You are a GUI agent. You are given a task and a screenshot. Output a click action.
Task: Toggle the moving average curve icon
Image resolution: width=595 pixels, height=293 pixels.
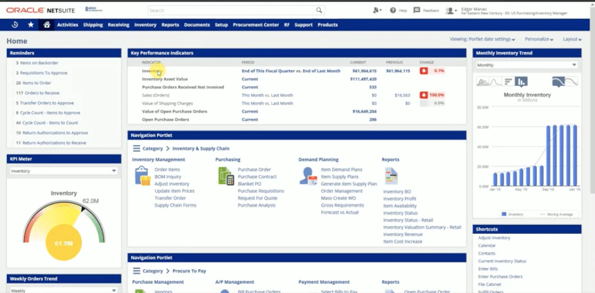[558, 82]
